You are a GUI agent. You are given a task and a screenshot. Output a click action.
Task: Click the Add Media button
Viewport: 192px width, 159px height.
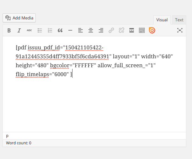tap(19, 18)
